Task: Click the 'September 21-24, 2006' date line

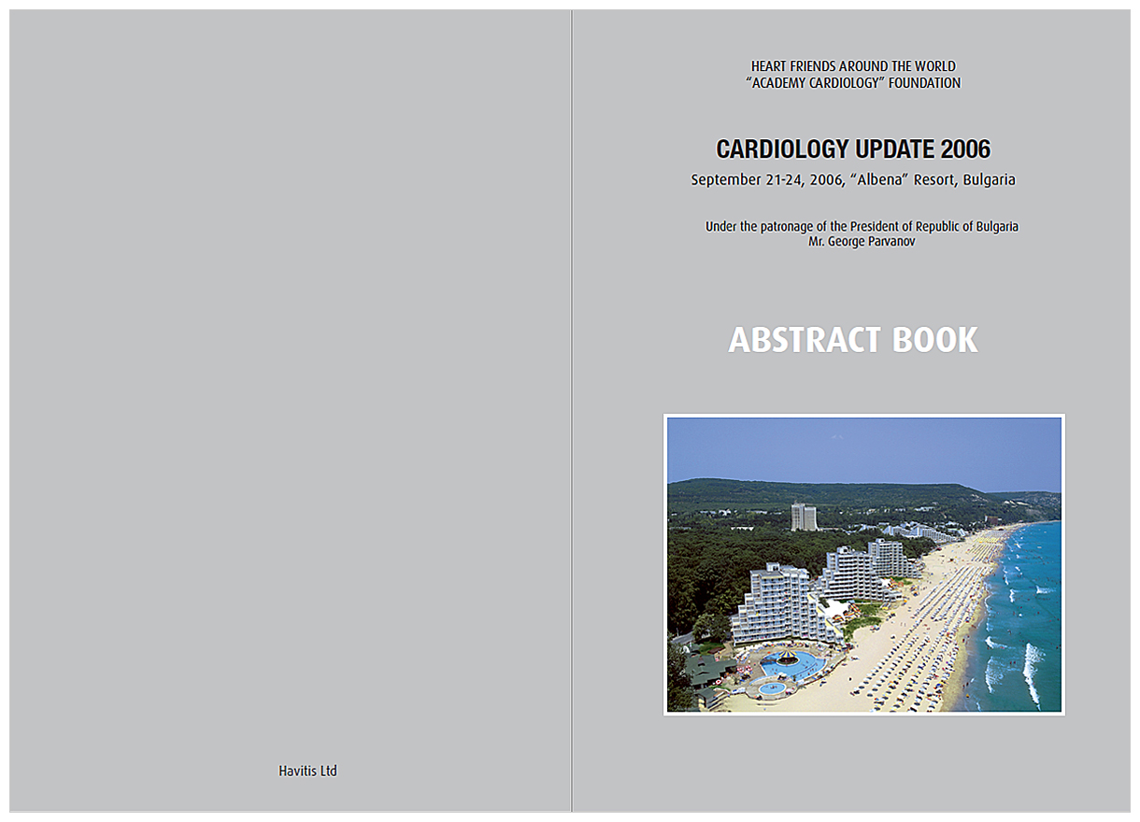Action: pyautogui.click(x=853, y=180)
